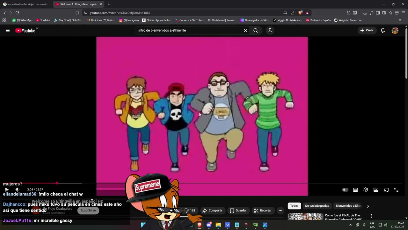Open a new browser tab
The height and width of the screenshot is (230, 408).
(x=109, y=4)
